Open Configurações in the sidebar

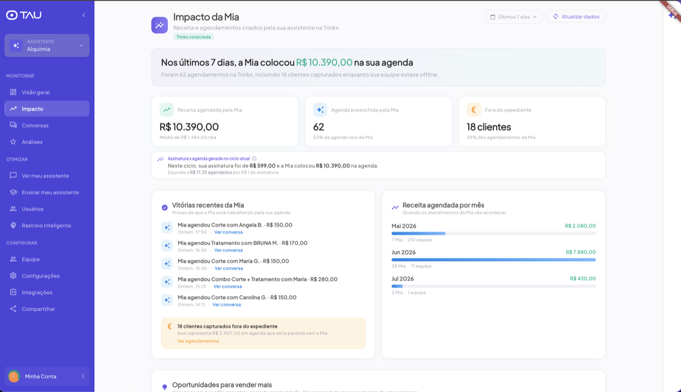47,276
